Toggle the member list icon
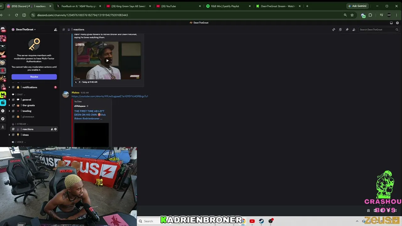Image resolution: width=402 pixels, height=226 pixels. [x=354, y=30]
